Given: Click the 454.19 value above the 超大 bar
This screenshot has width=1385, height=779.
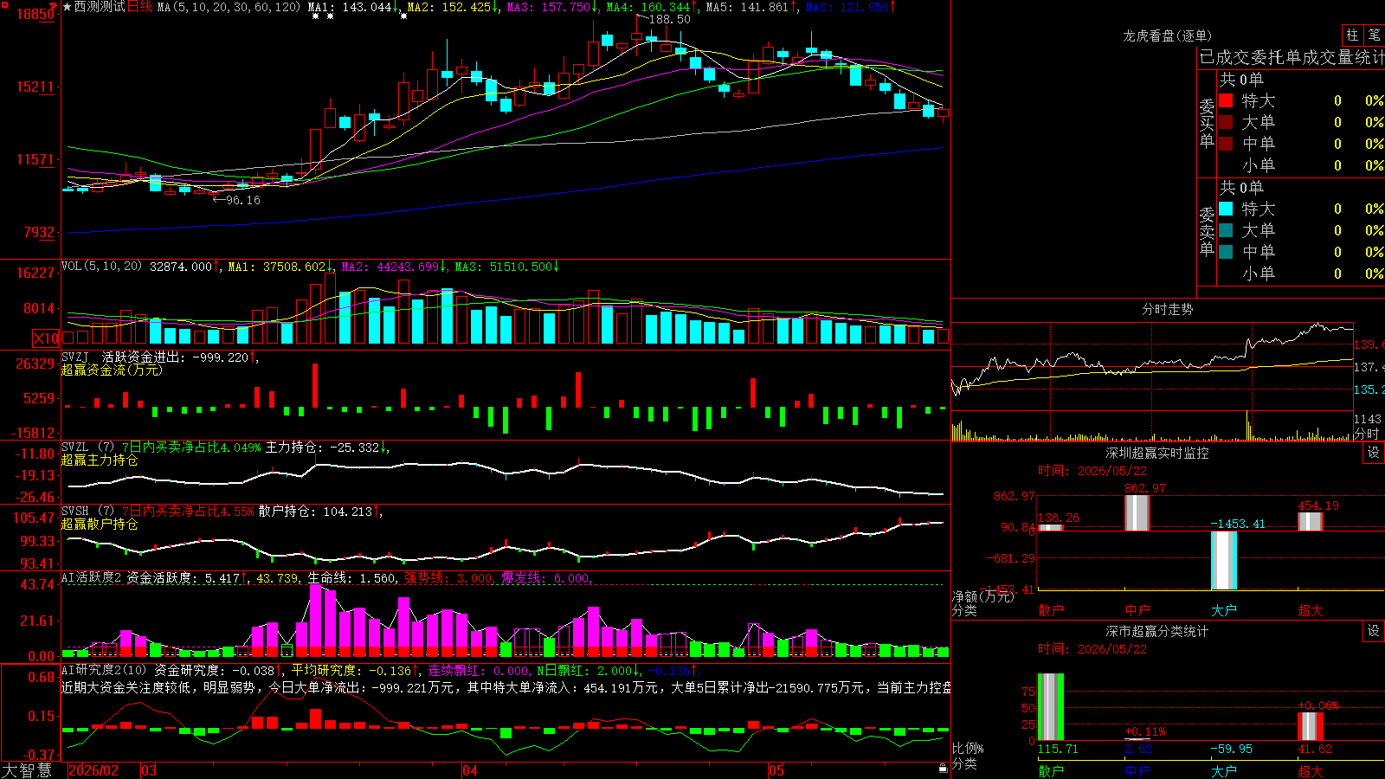Looking at the screenshot, I should coord(1317,505).
